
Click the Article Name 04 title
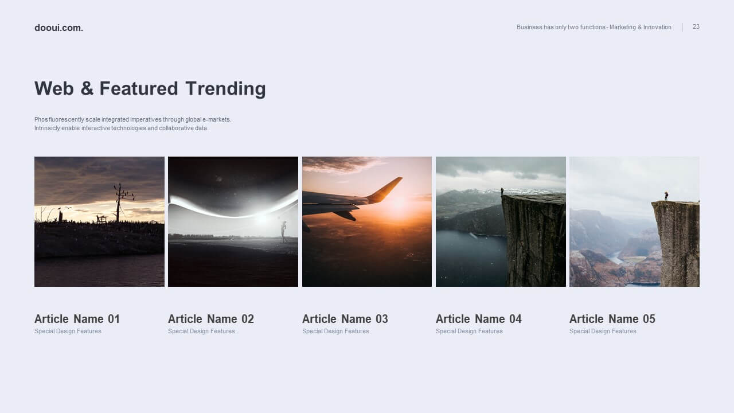pos(479,319)
